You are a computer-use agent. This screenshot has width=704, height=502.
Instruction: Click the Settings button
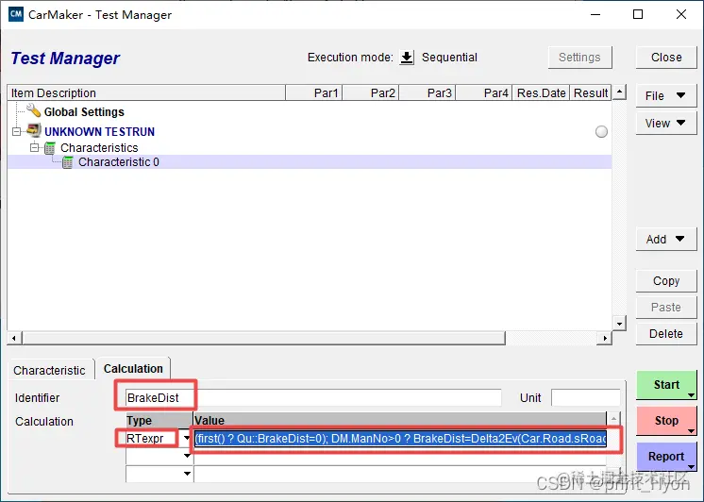(x=579, y=58)
